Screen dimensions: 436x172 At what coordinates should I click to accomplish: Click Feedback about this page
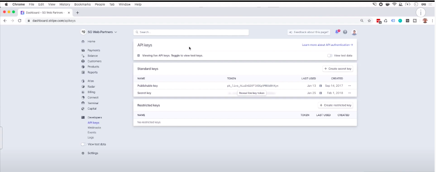click(x=308, y=33)
